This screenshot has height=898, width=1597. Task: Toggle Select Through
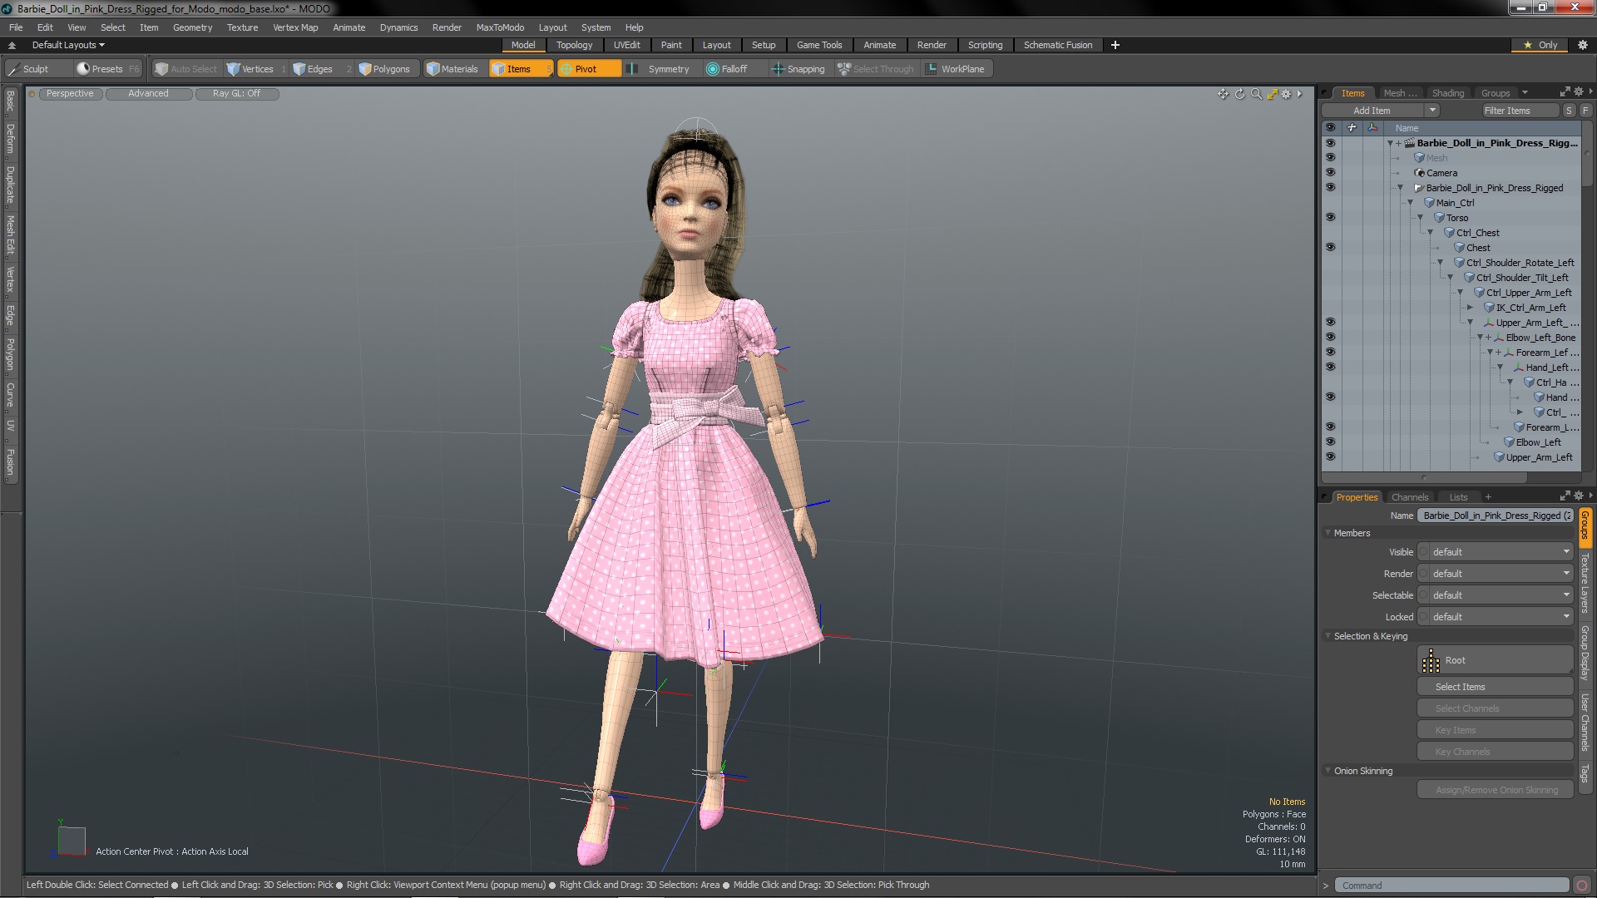point(876,69)
